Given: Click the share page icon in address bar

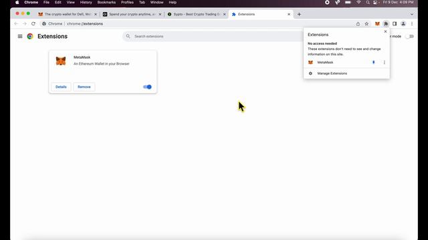Looking at the screenshot, I should pyautogui.click(x=358, y=24).
